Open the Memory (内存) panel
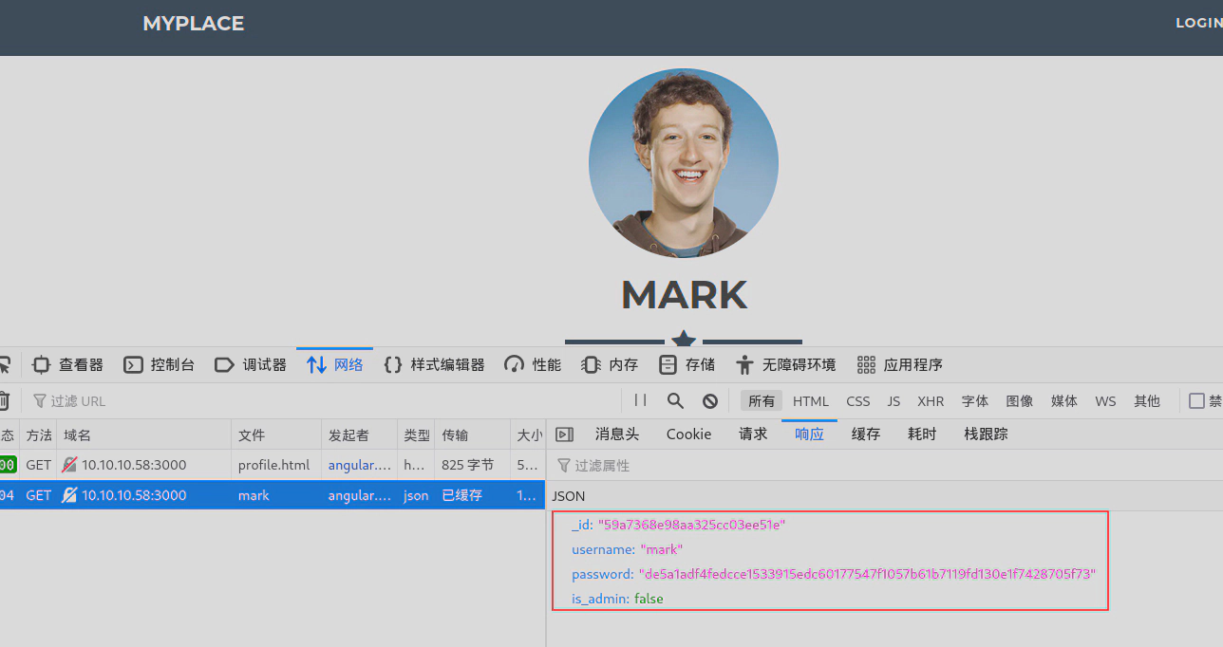The image size is (1223, 647). [611, 365]
